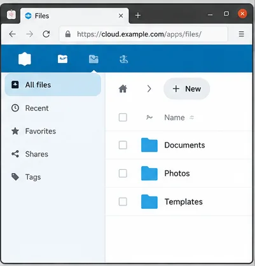The height and width of the screenshot is (266, 255).
Task: Open the Photos folder name
Action: pos(177,173)
